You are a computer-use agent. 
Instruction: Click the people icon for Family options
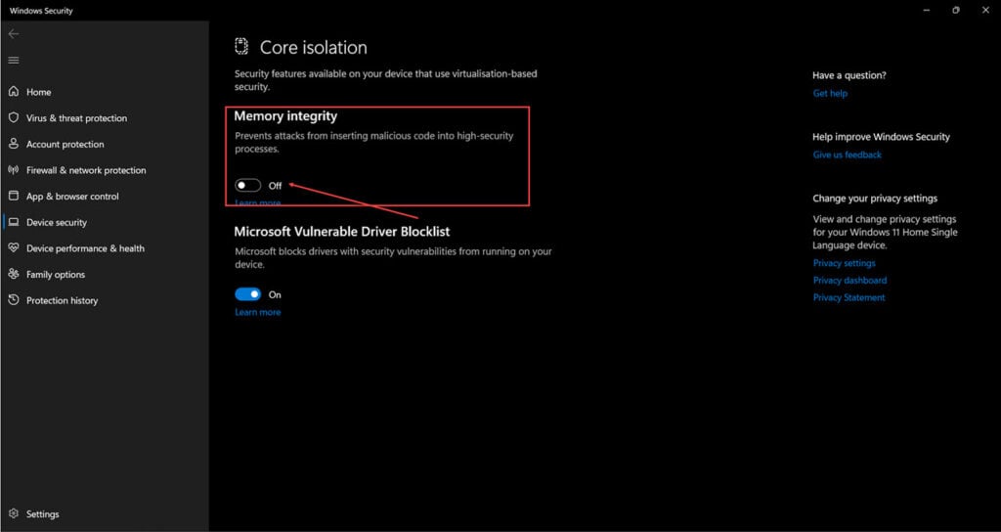tap(14, 274)
